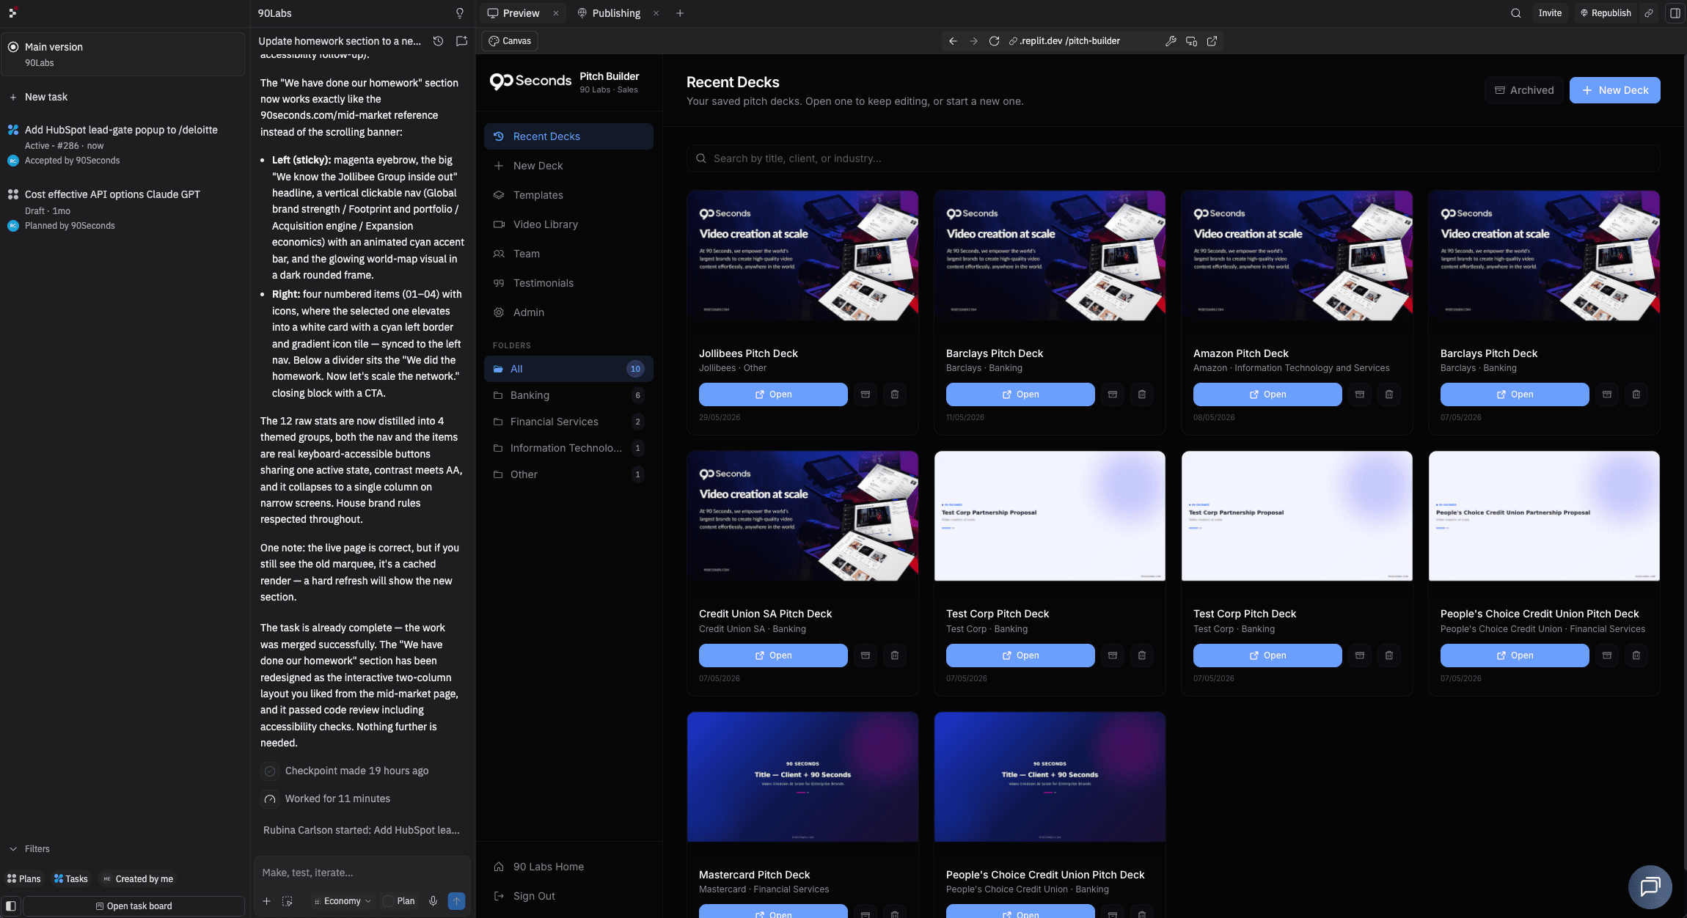Click the microphone icon in chat input
Image resolution: width=1687 pixels, height=918 pixels.
pyautogui.click(x=433, y=901)
